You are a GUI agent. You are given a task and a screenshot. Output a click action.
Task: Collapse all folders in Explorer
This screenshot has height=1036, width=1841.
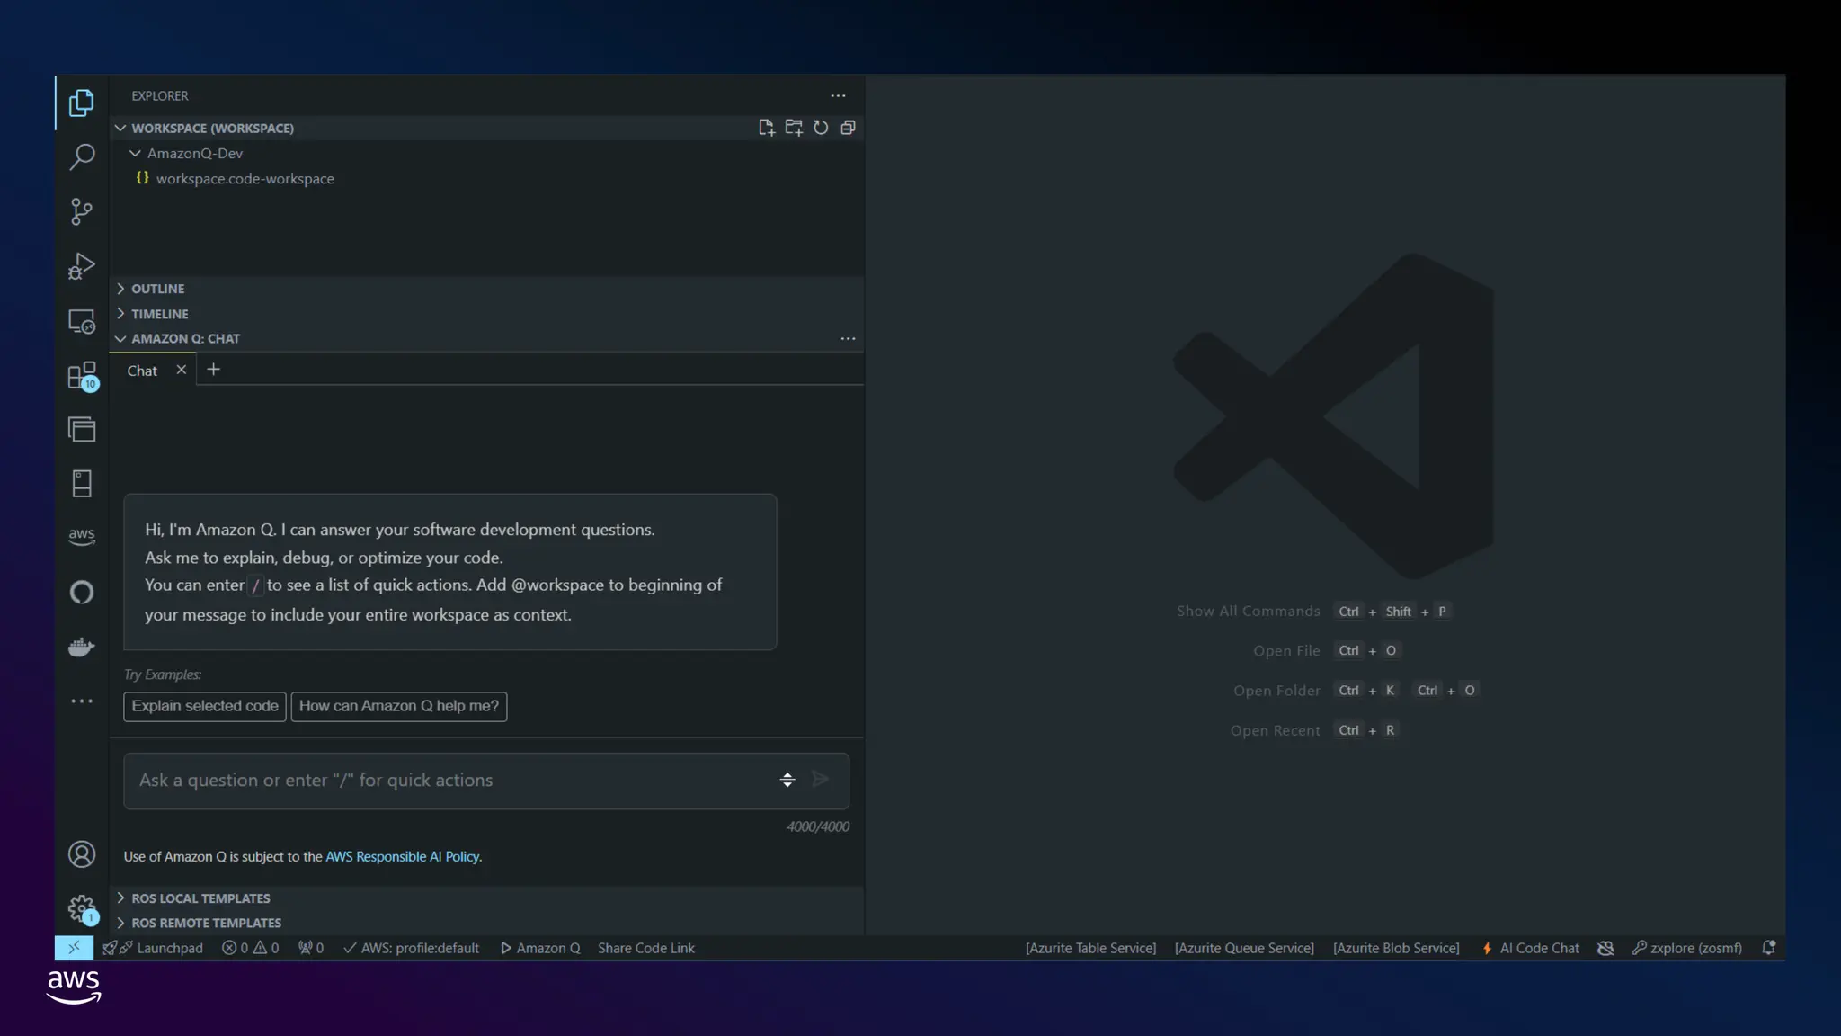(848, 128)
